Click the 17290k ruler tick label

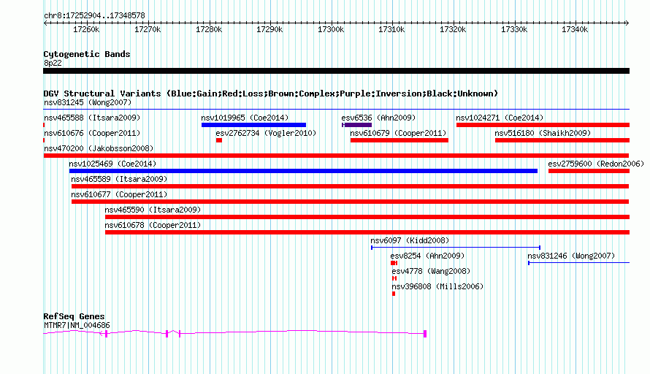coord(269,29)
